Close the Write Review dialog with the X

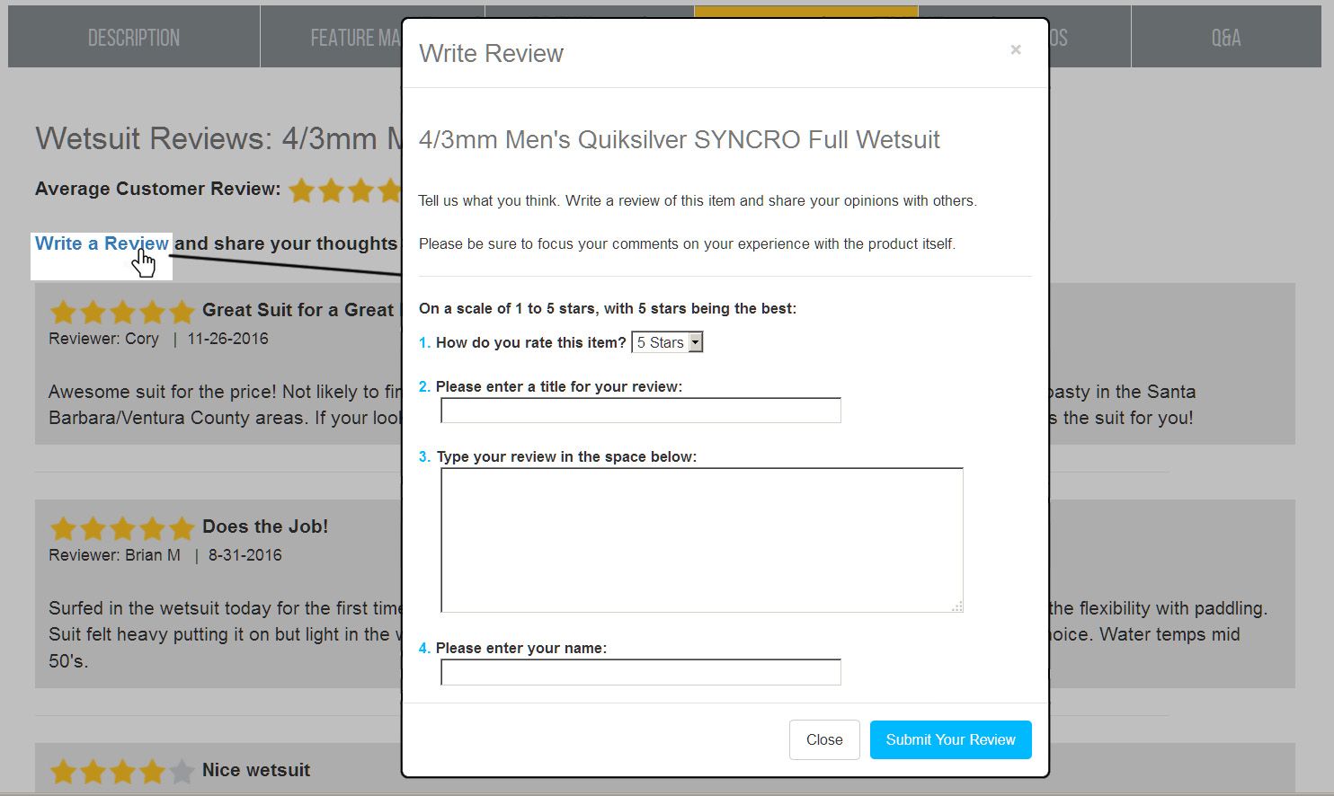pyautogui.click(x=1016, y=49)
